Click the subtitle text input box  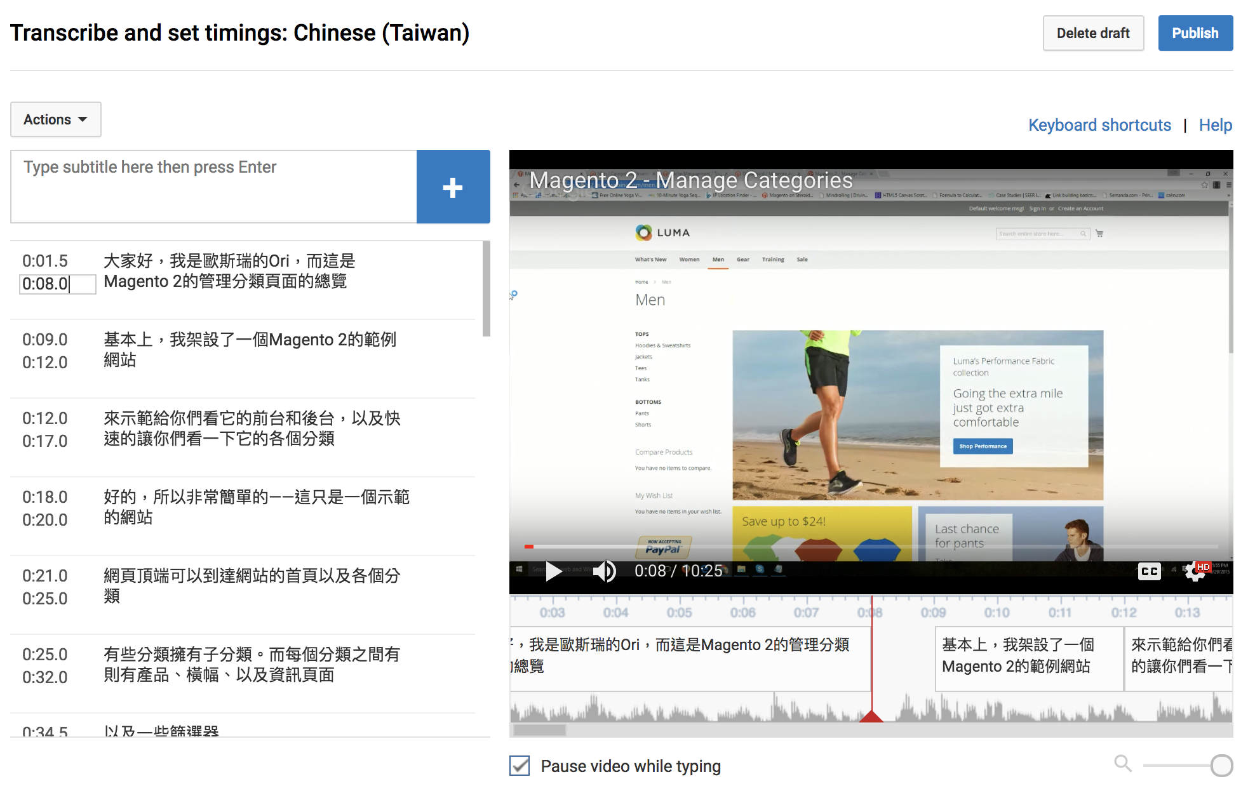[x=213, y=187]
